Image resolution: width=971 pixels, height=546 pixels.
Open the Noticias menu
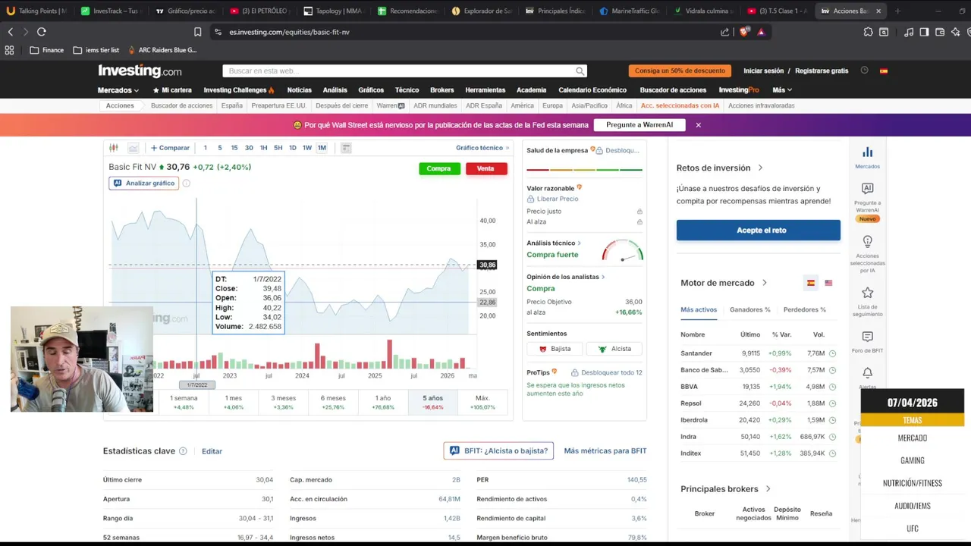[299, 90]
